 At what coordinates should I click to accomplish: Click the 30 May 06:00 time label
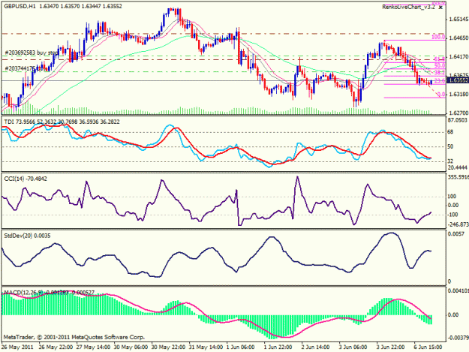click(x=131, y=347)
